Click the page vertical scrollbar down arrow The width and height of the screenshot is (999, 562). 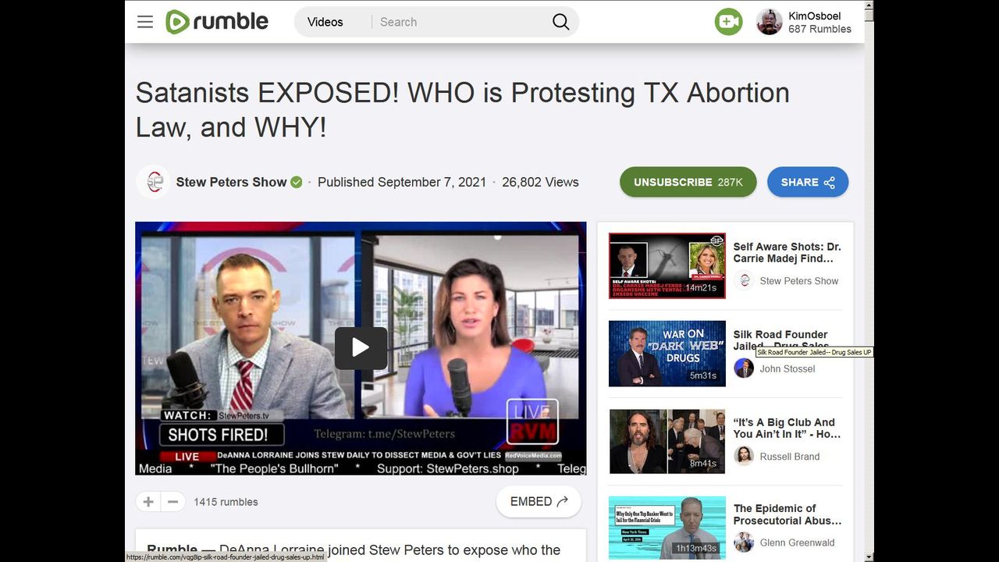869,557
